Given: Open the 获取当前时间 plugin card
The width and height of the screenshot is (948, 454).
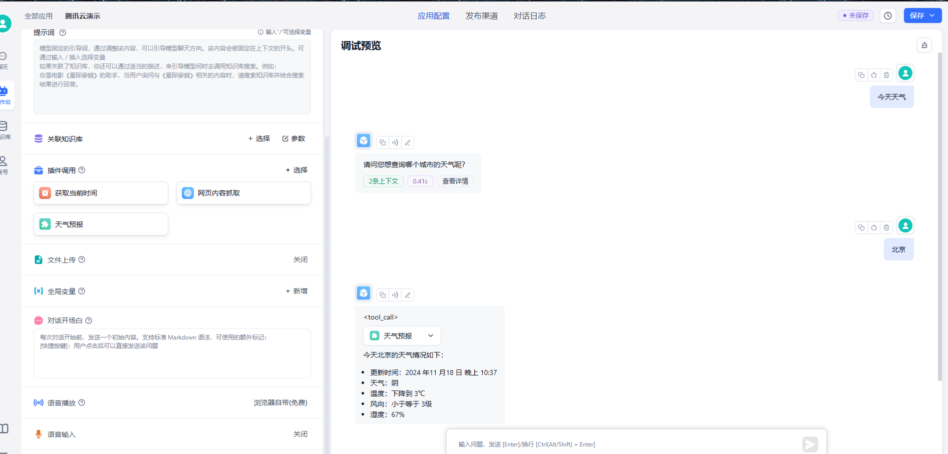Looking at the screenshot, I should tap(101, 193).
